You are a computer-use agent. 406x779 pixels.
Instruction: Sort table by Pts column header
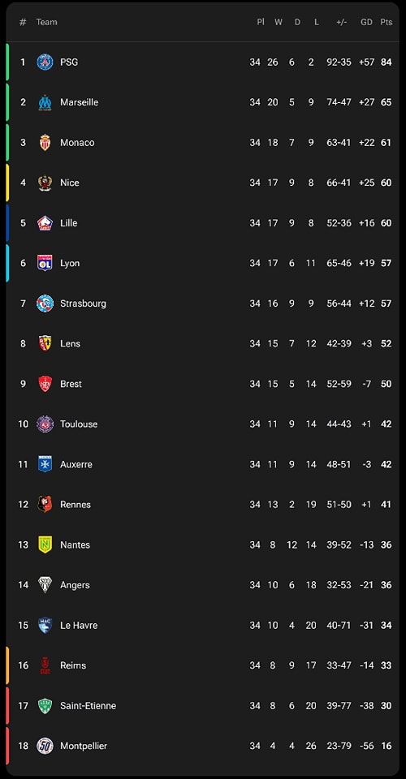[x=387, y=22]
